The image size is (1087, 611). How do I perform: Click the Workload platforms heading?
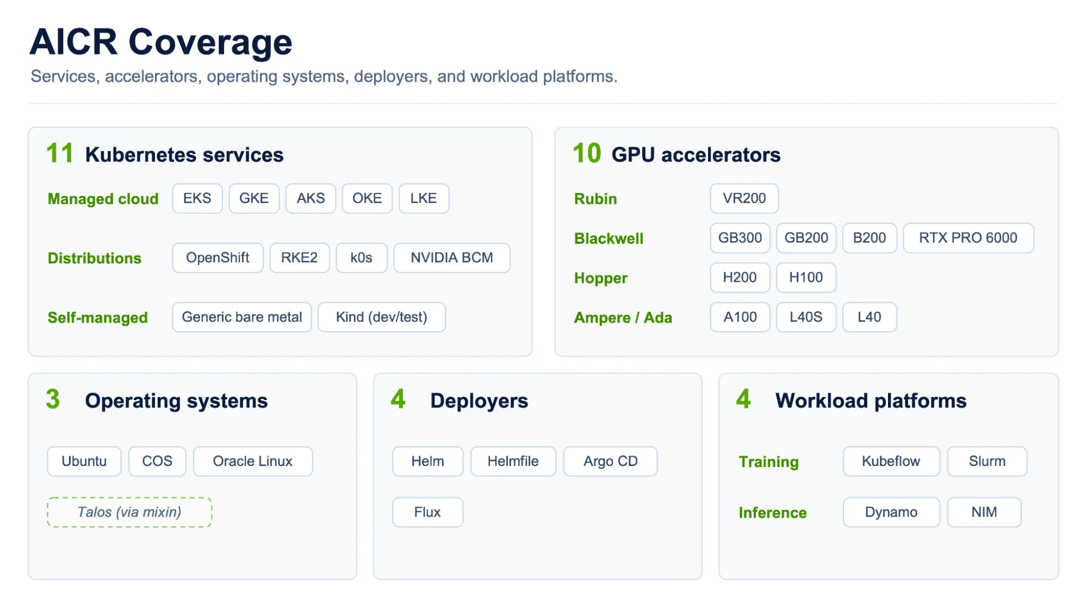pos(871,401)
